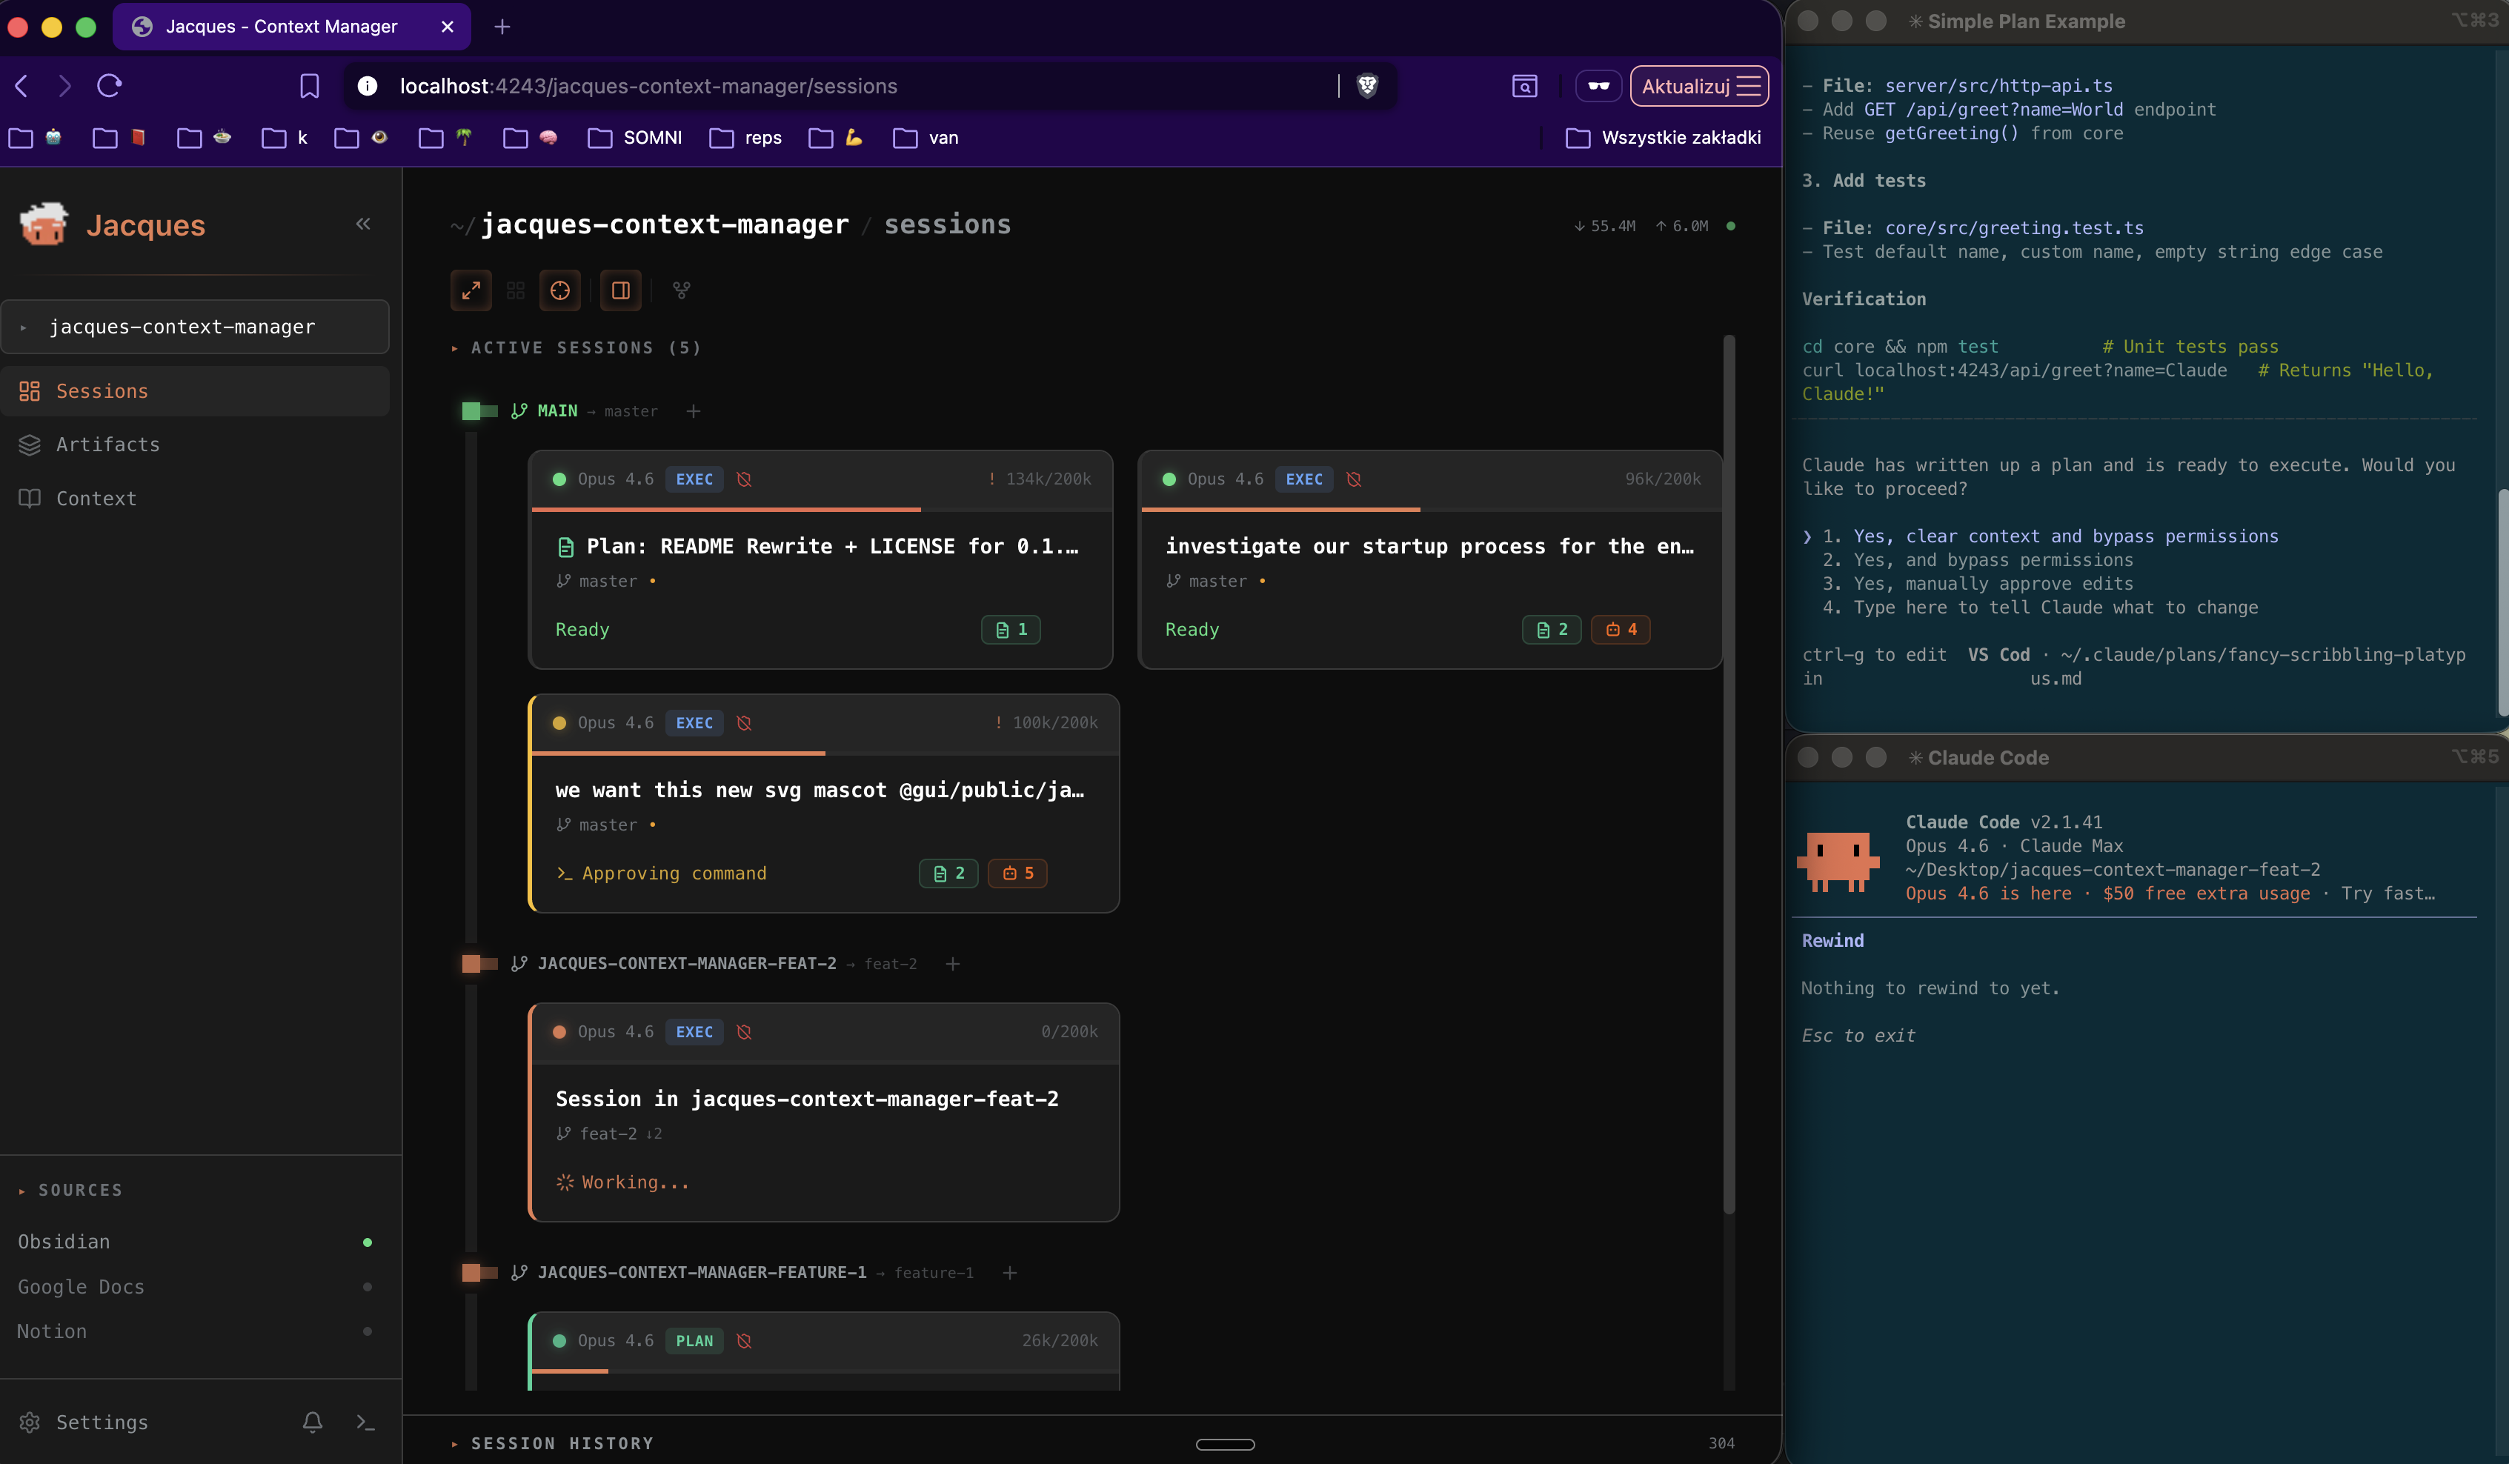Open Settings in the sidebar footer
Image resolution: width=2509 pixels, height=1464 pixels.
[x=84, y=1423]
